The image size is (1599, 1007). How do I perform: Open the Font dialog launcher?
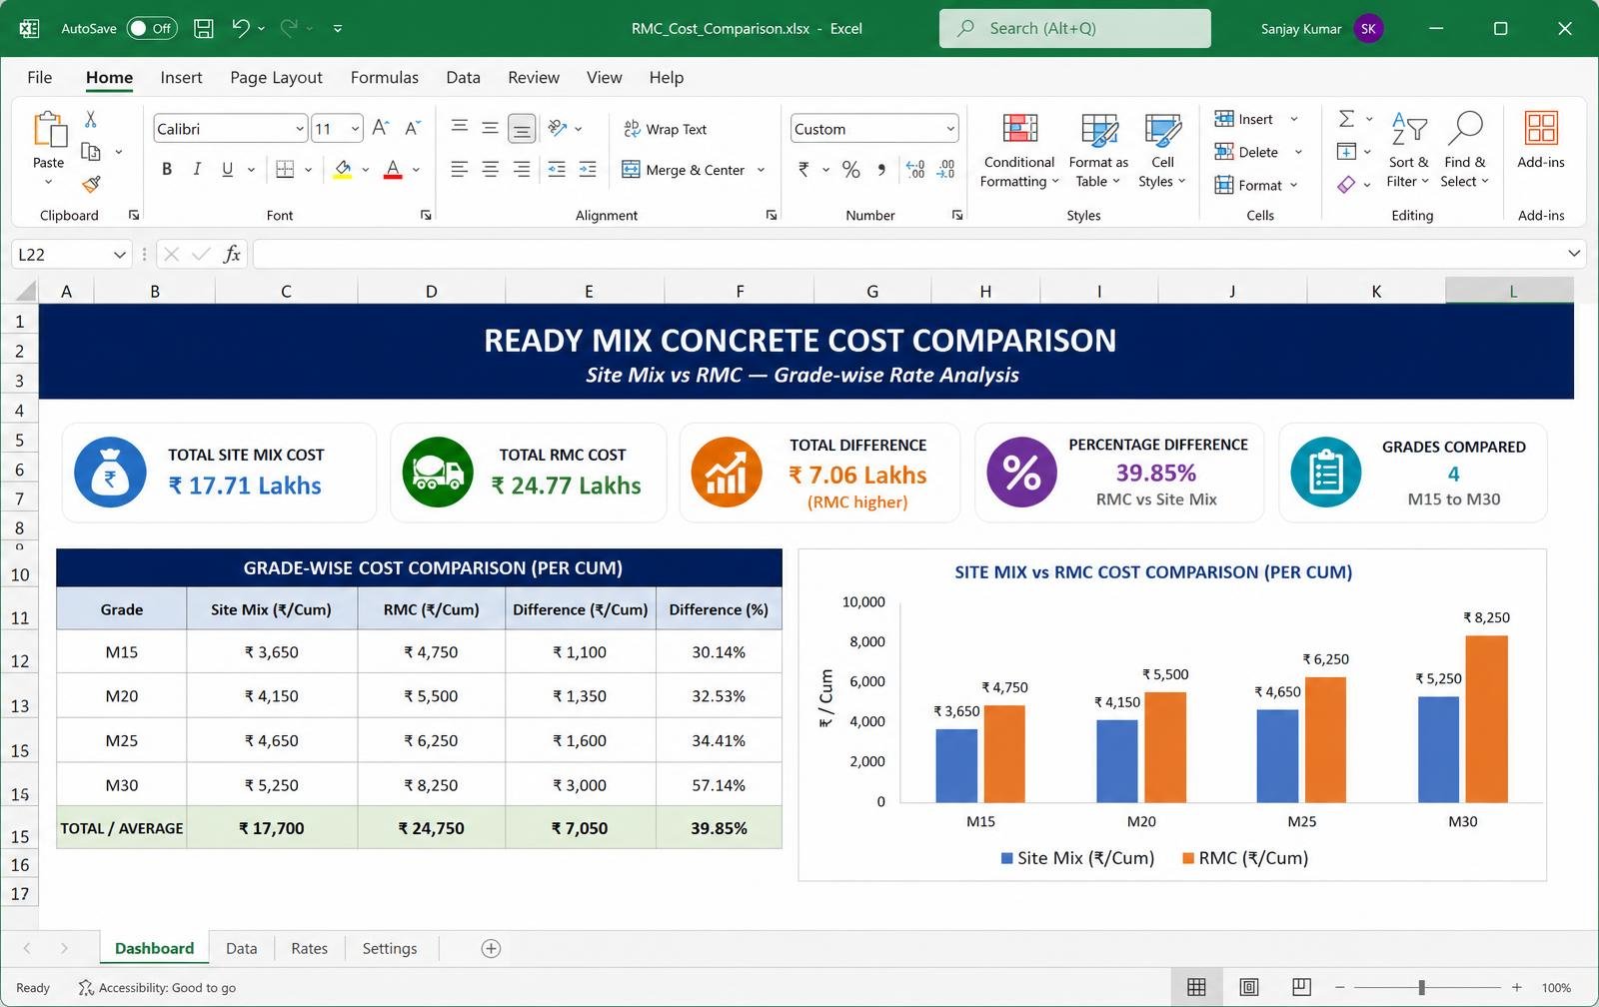coord(426,215)
